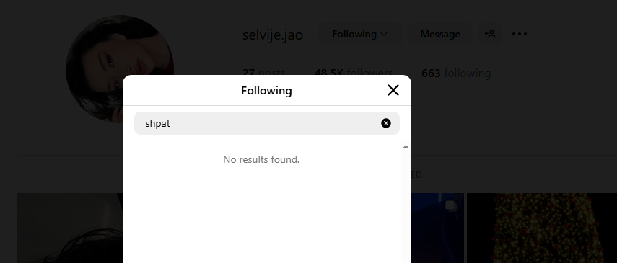Focus the search field containing "shpat"
Image resolution: width=617 pixels, height=263 pixels.
267,123
